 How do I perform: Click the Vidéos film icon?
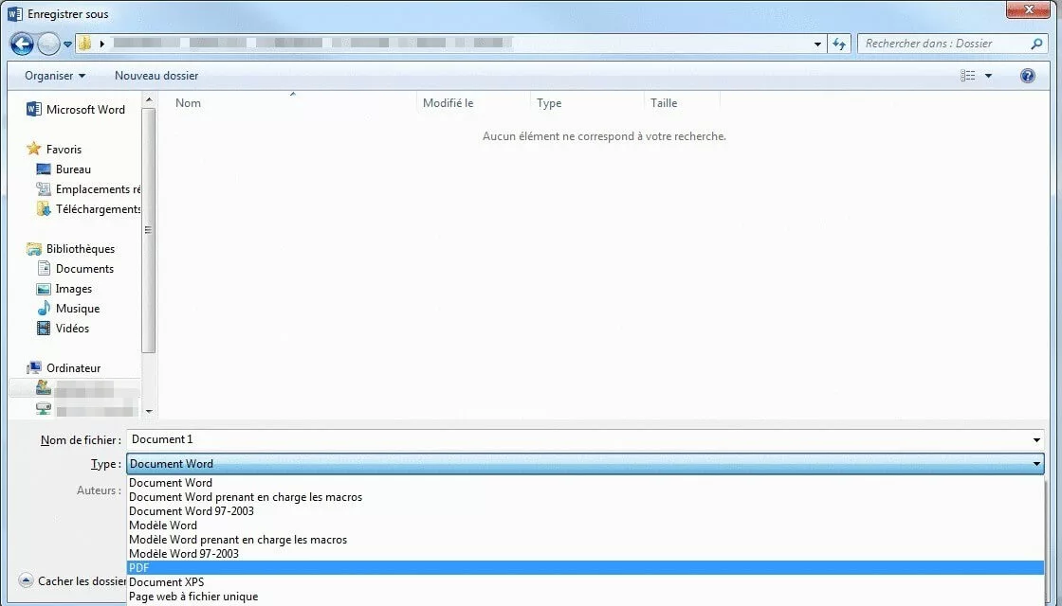point(44,328)
